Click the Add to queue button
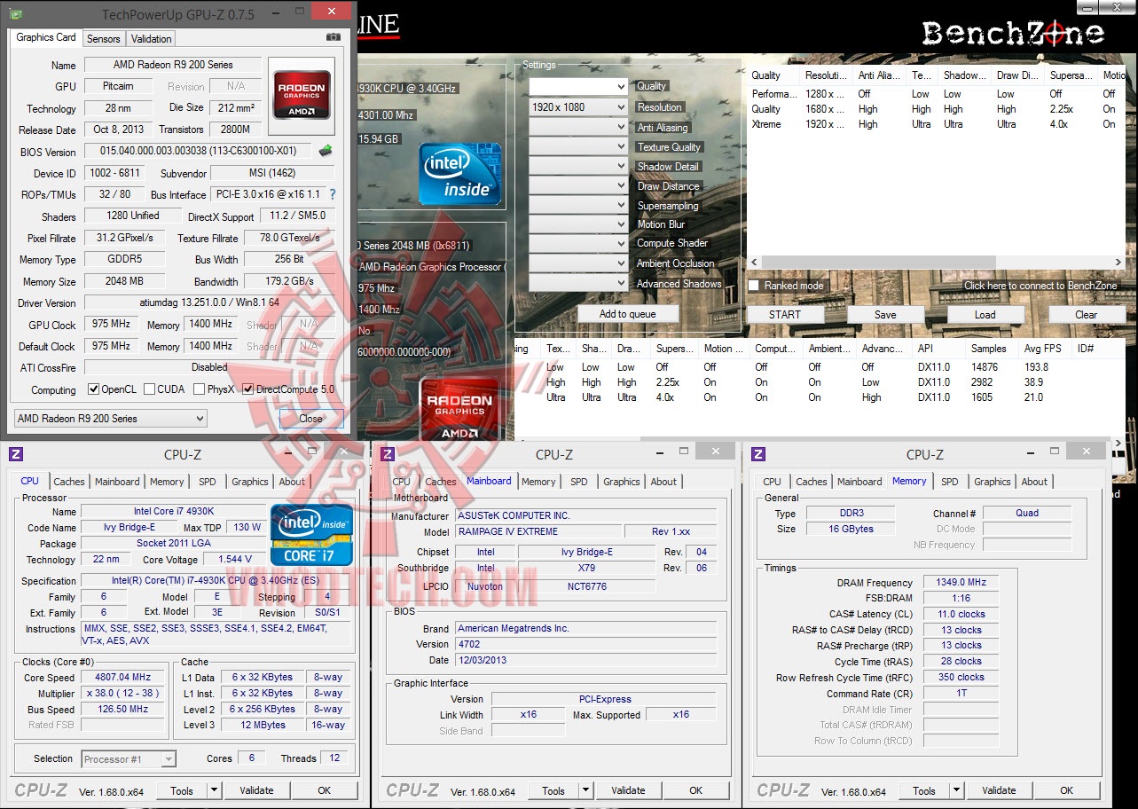 coord(628,314)
